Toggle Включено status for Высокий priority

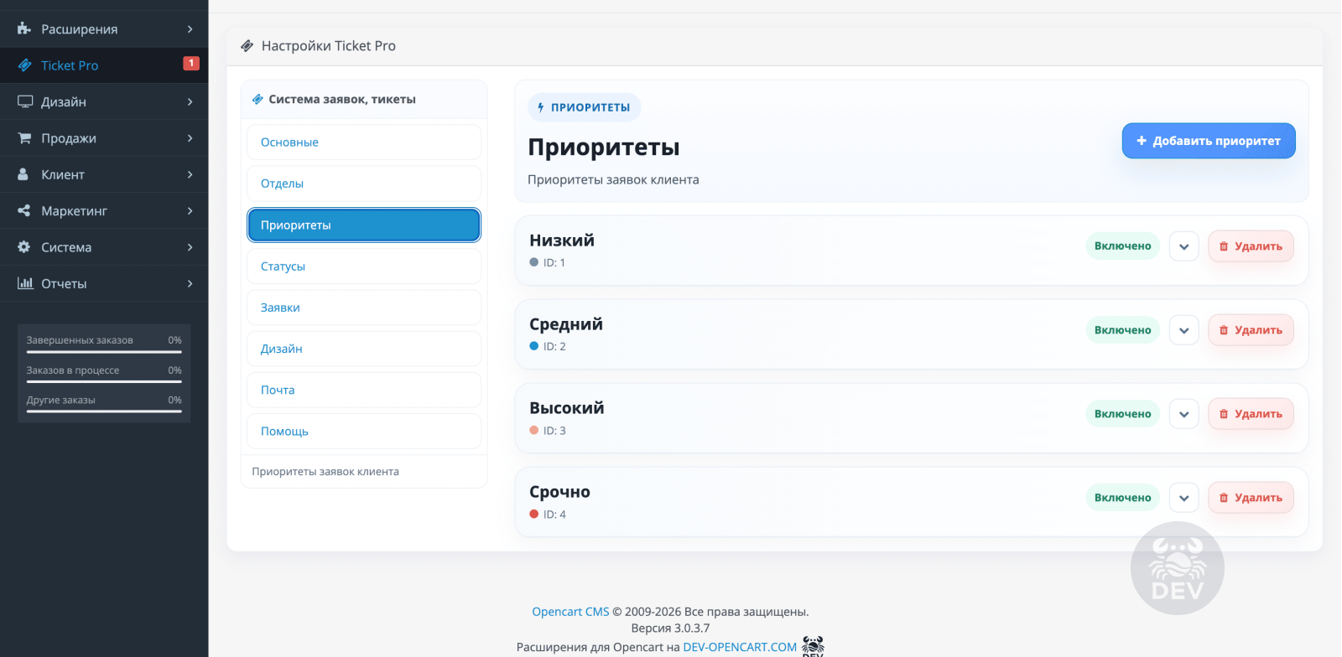point(1122,414)
